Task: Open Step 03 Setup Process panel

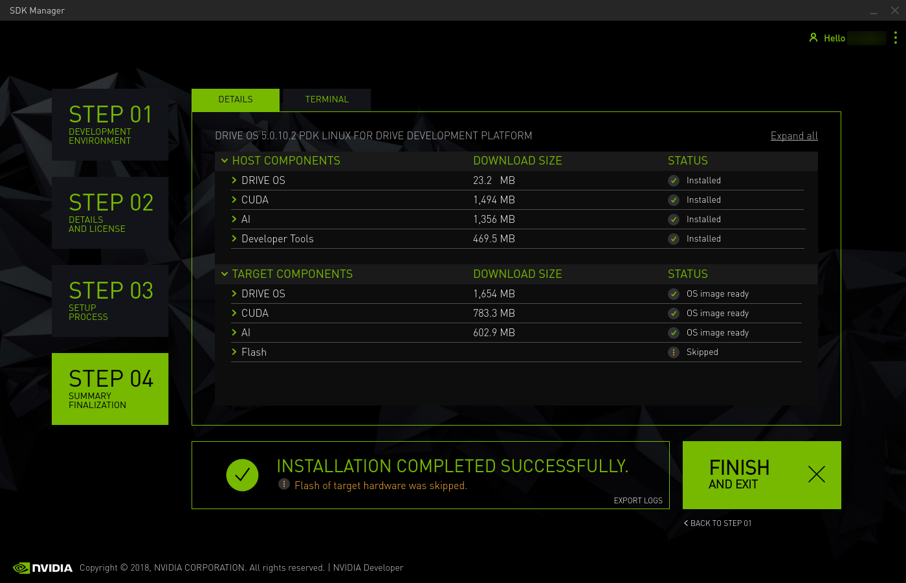Action: pyautogui.click(x=110, y=301)
